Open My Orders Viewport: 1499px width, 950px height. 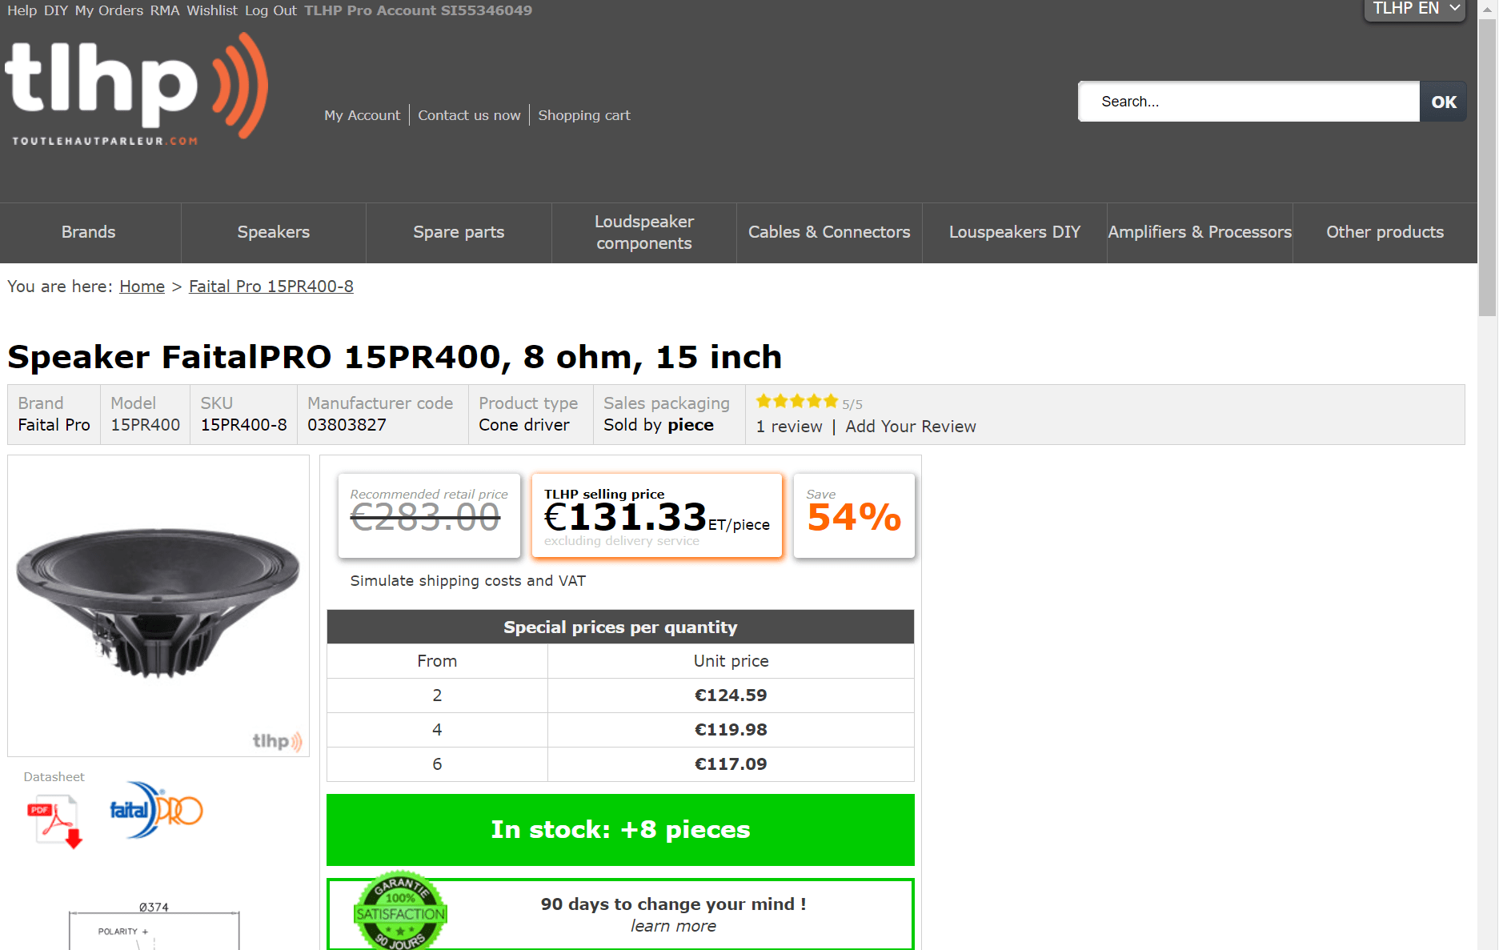pos(109,10)
